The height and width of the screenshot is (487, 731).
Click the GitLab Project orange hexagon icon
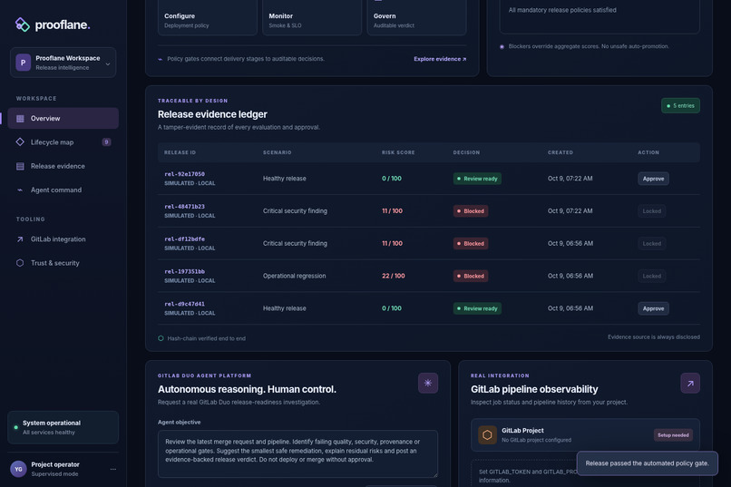click(x=487, y=434)
